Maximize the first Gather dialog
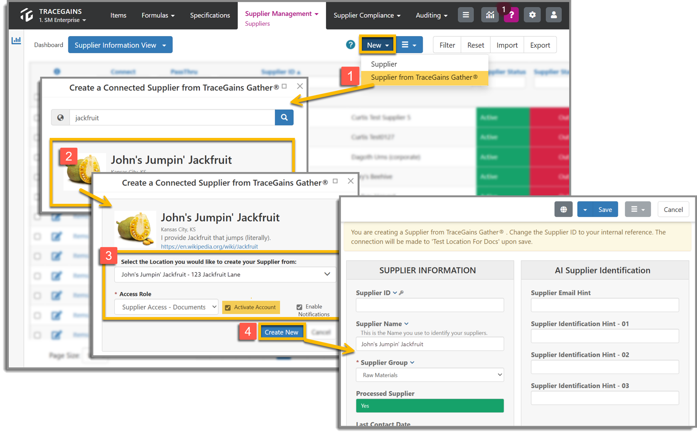697x434 pixels. pos(285,86)
